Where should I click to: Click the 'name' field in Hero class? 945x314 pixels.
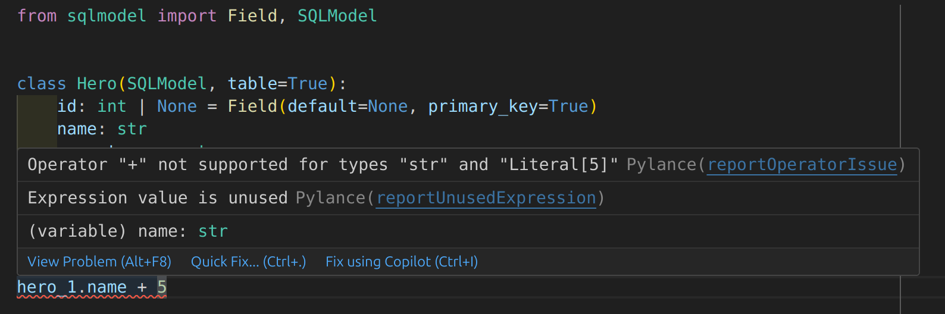pyautogui.click(x=77, y=129)
